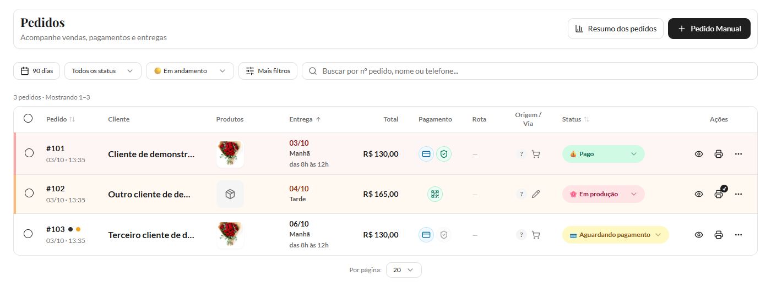This screenshot has width=771, height=287.
Task: View order #103 details via eye icon
Action: pos(699,235)
